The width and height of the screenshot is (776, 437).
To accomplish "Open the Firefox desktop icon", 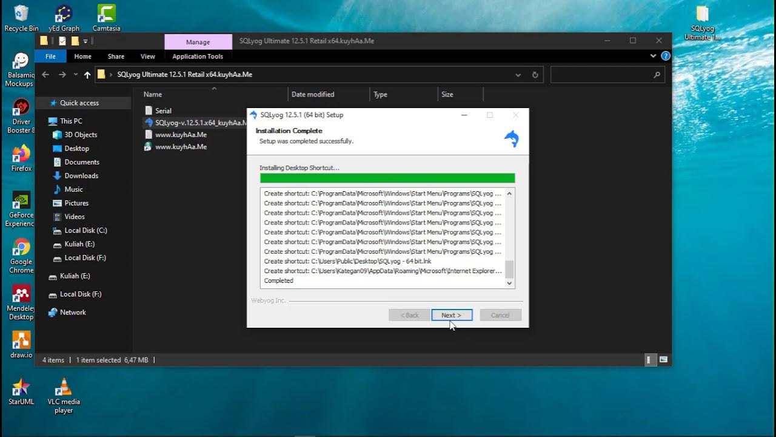I will [x=21, y=158].
